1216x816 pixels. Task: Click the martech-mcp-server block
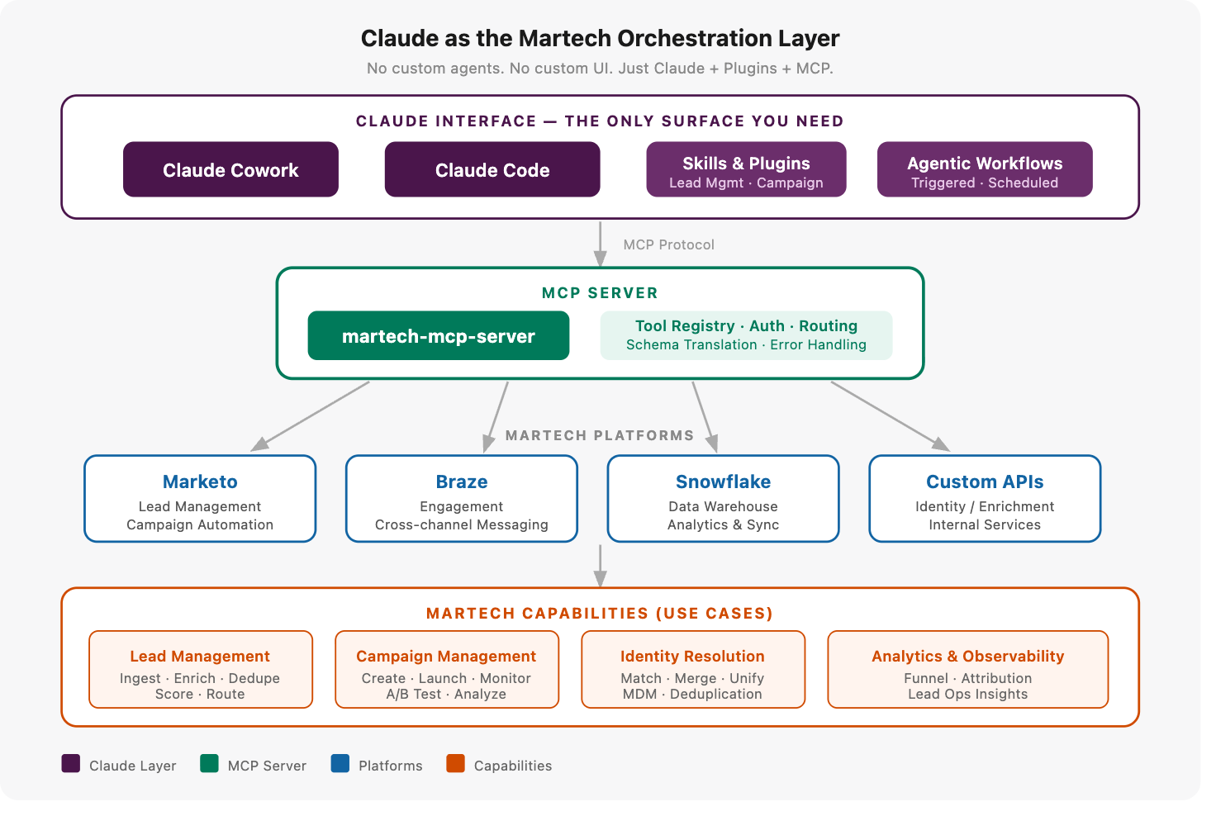tap(439, 335)
